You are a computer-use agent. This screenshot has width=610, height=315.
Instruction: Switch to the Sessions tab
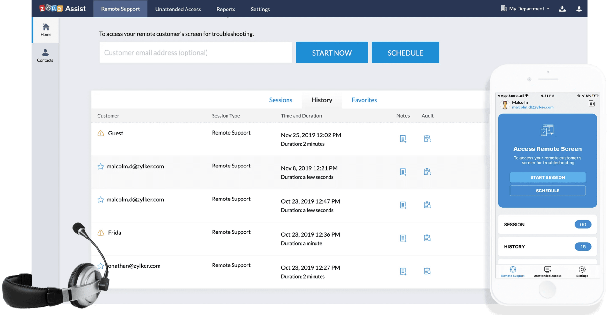pos(281,100)
